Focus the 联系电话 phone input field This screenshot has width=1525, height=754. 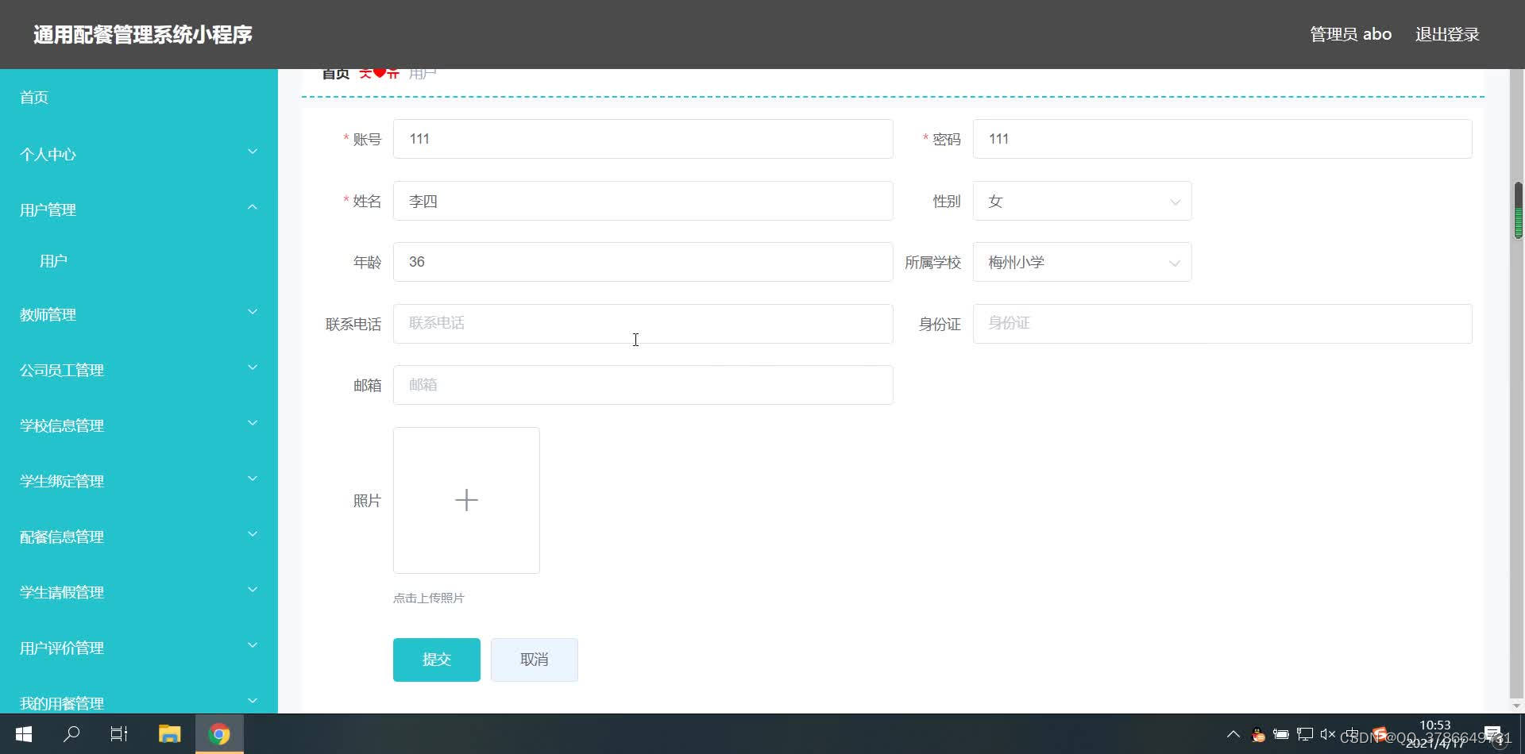tap(643, 324)
